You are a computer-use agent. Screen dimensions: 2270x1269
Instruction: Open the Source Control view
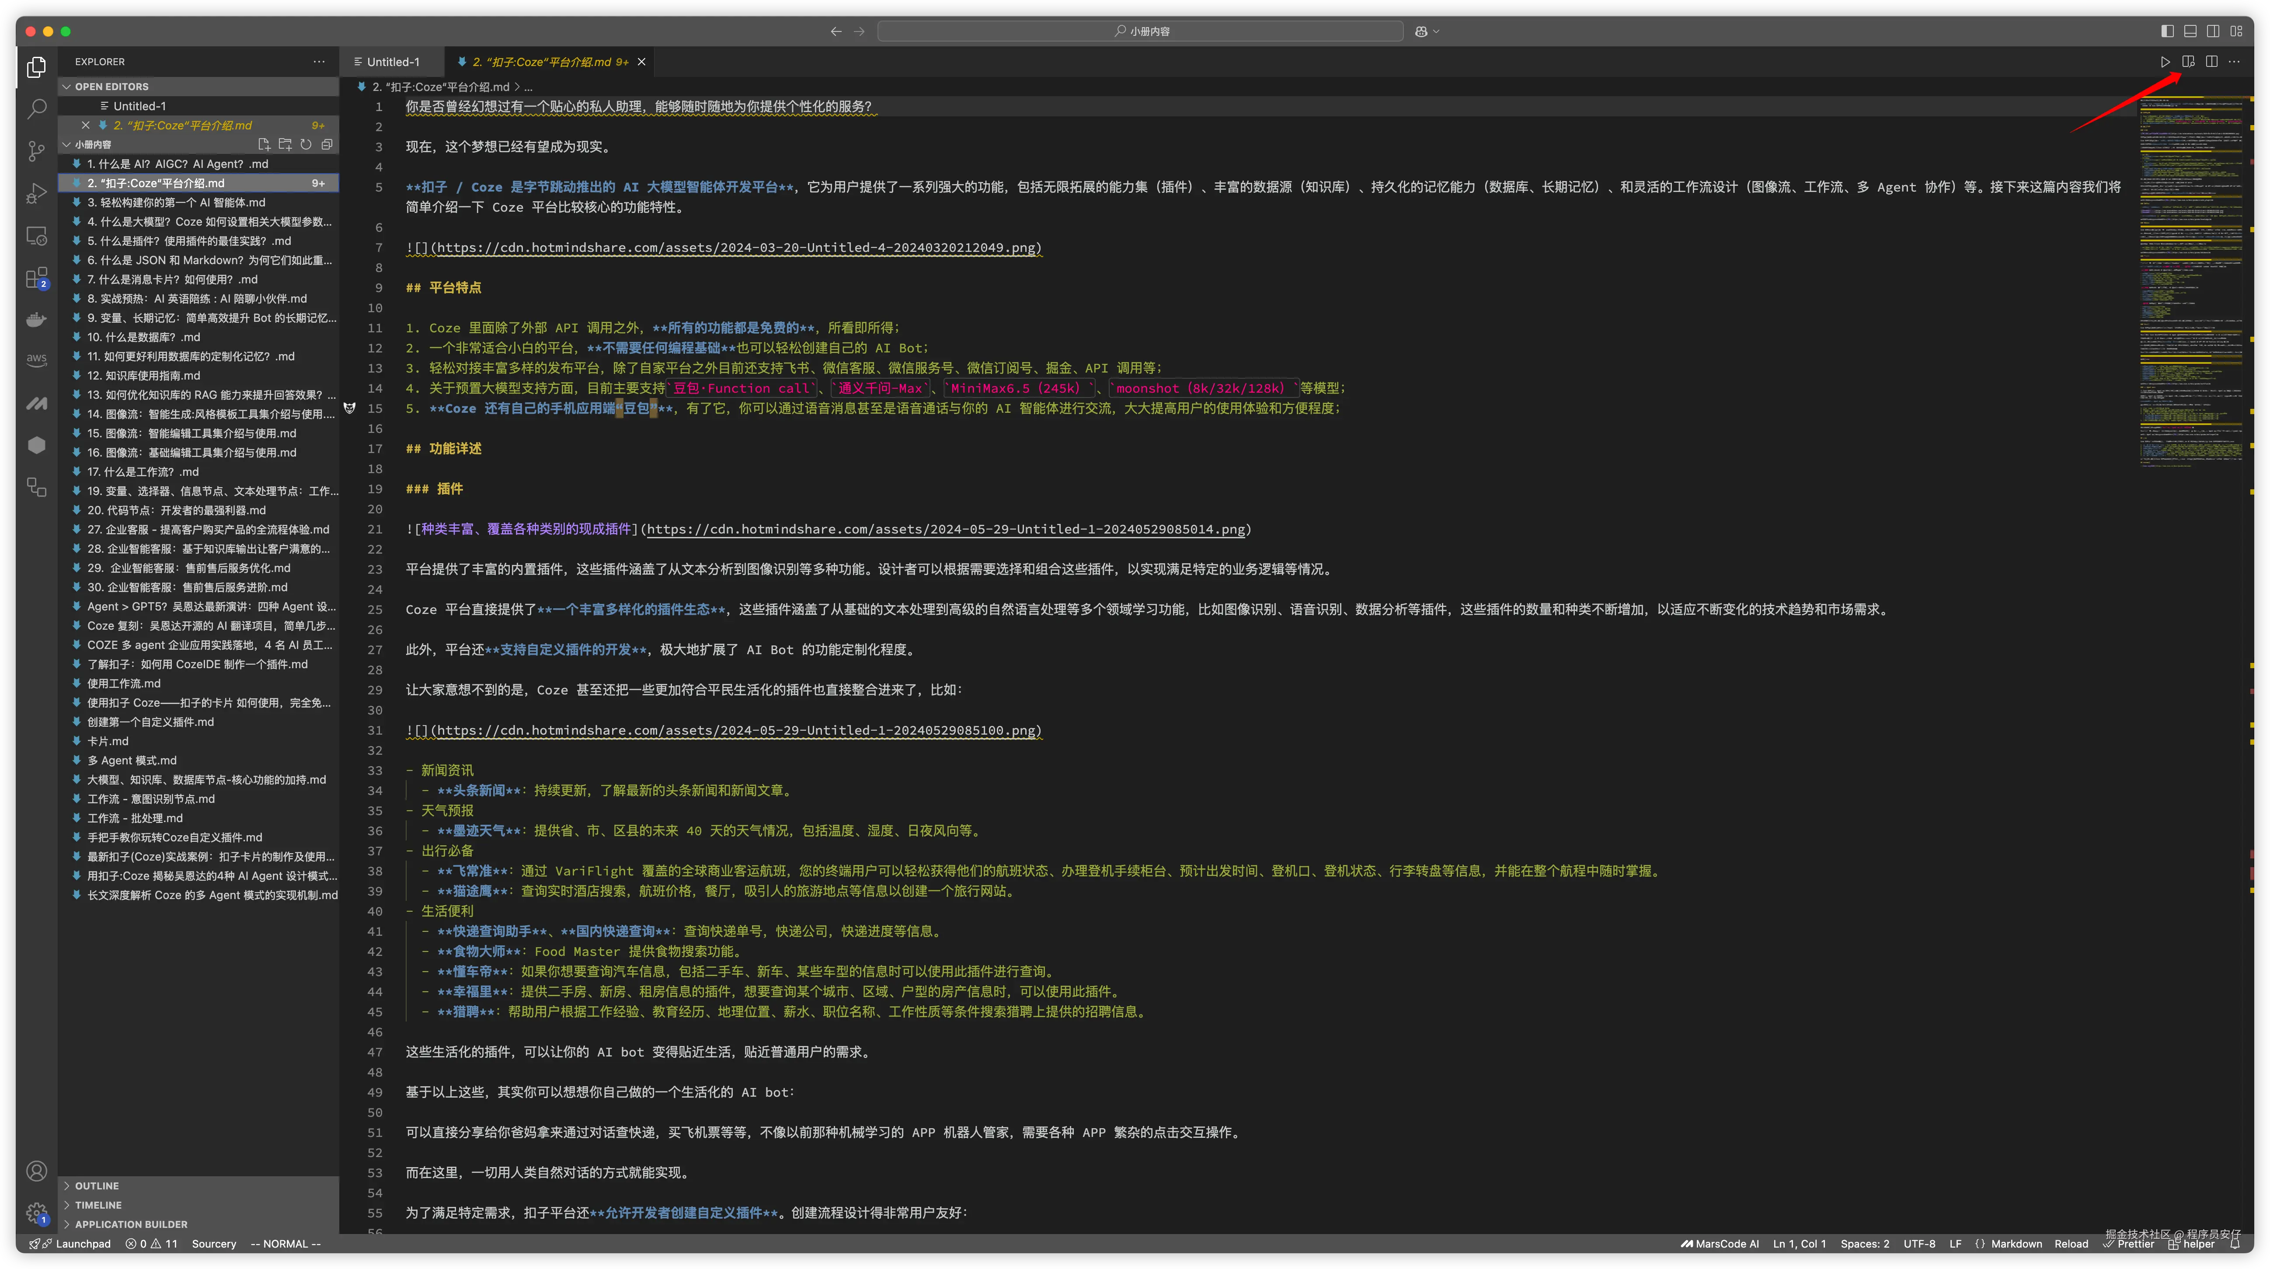click(36, 152)
